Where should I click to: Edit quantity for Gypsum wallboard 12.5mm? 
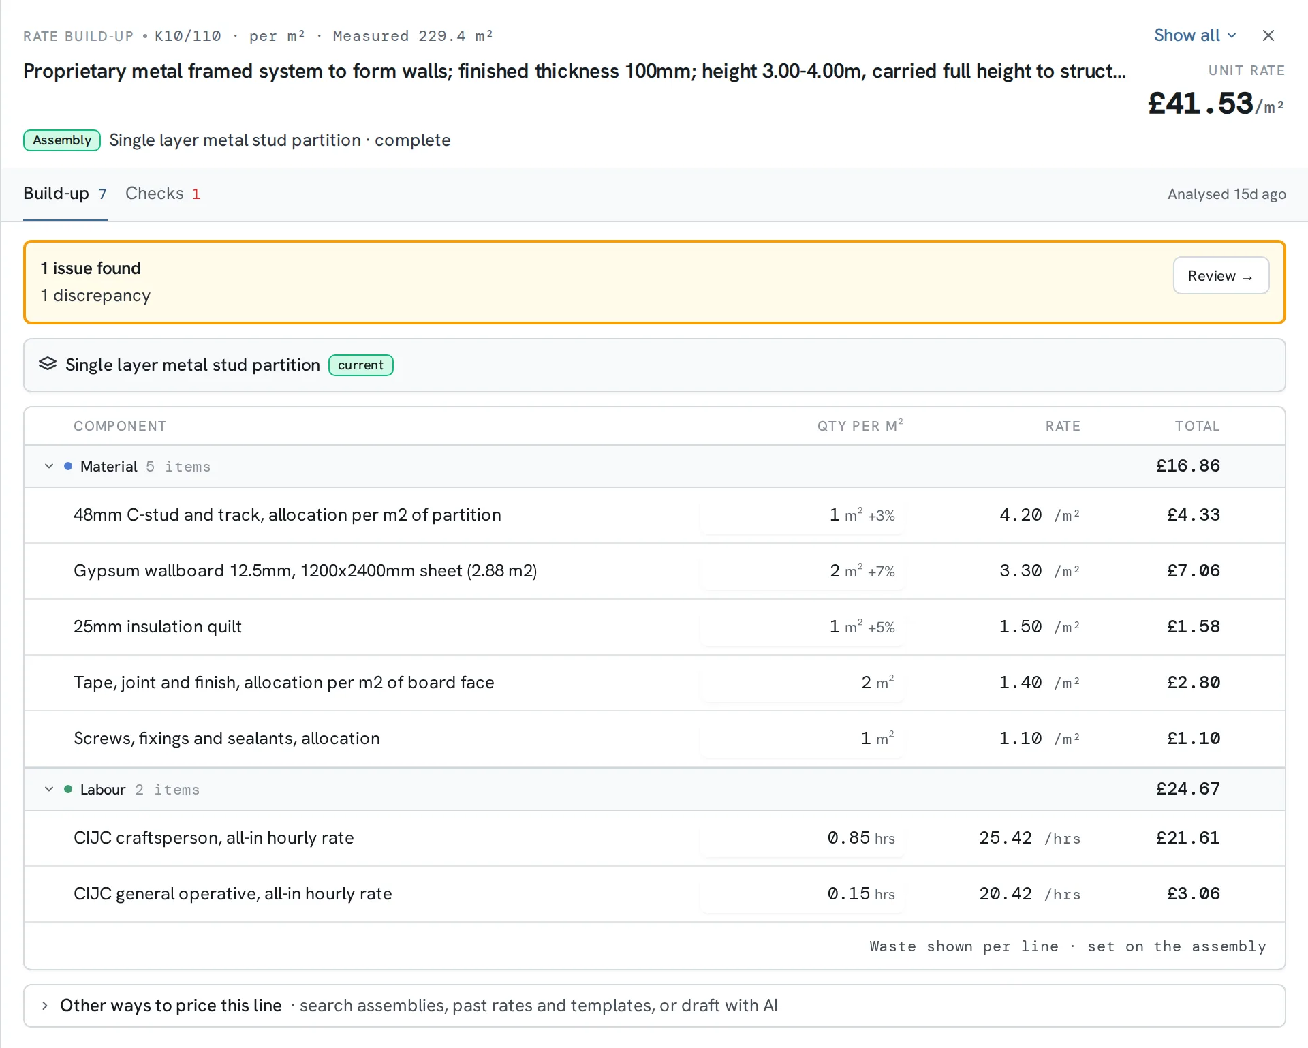coord(801,571)
